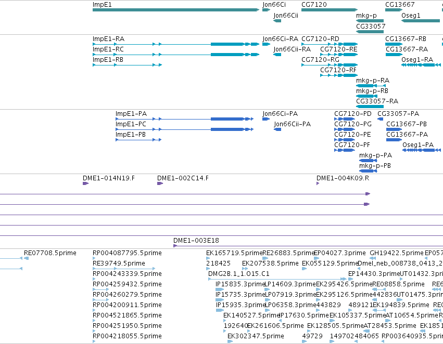Click the CG13667-PA protein label
The image size is (443, 344).
click(407, 135)
